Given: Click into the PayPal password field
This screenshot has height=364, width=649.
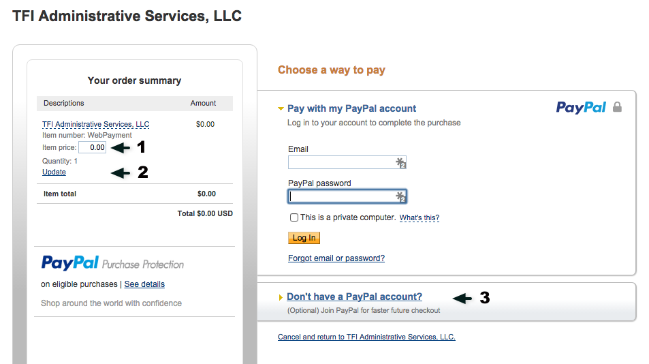Looking at the screenshot, I should coord(347,196).
